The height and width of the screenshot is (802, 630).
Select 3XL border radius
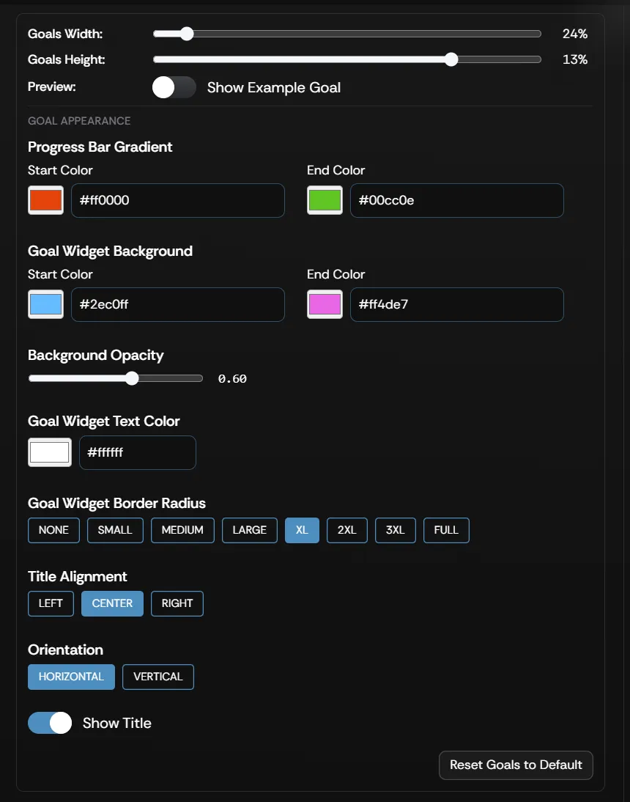(396, 530)
